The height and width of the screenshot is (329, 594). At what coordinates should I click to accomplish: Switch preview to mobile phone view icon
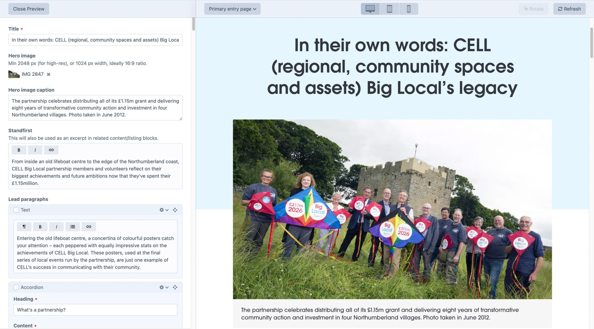[x=409, y=9]
